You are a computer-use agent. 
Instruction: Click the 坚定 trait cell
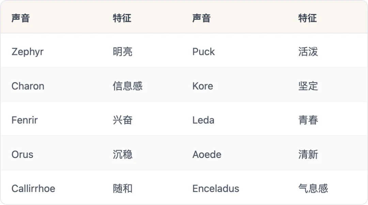click(308, 86)
